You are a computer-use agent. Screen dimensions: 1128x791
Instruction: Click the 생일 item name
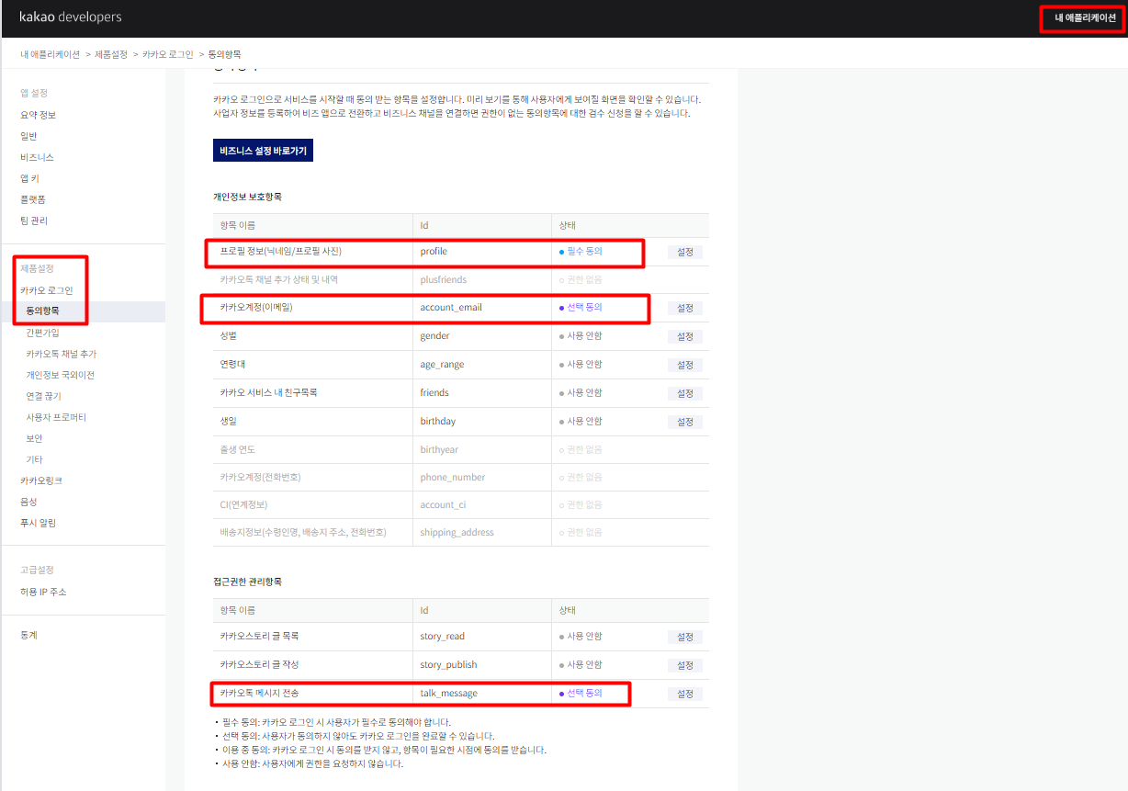point(229,421)
